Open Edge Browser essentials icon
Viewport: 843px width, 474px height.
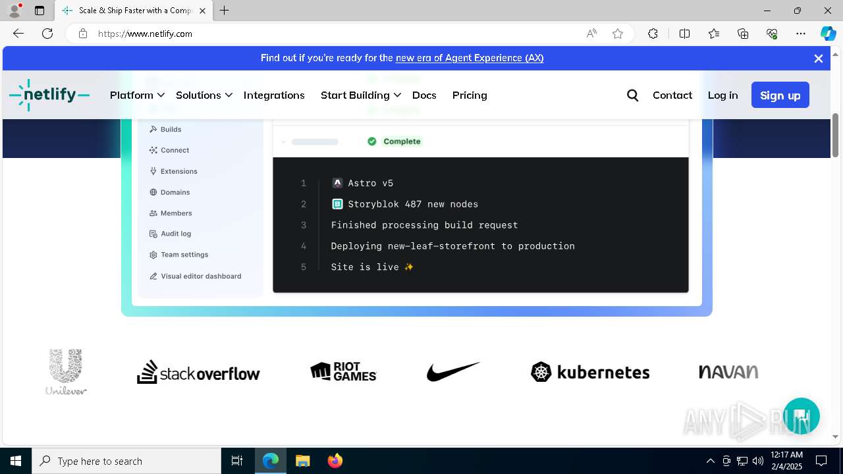772,34
